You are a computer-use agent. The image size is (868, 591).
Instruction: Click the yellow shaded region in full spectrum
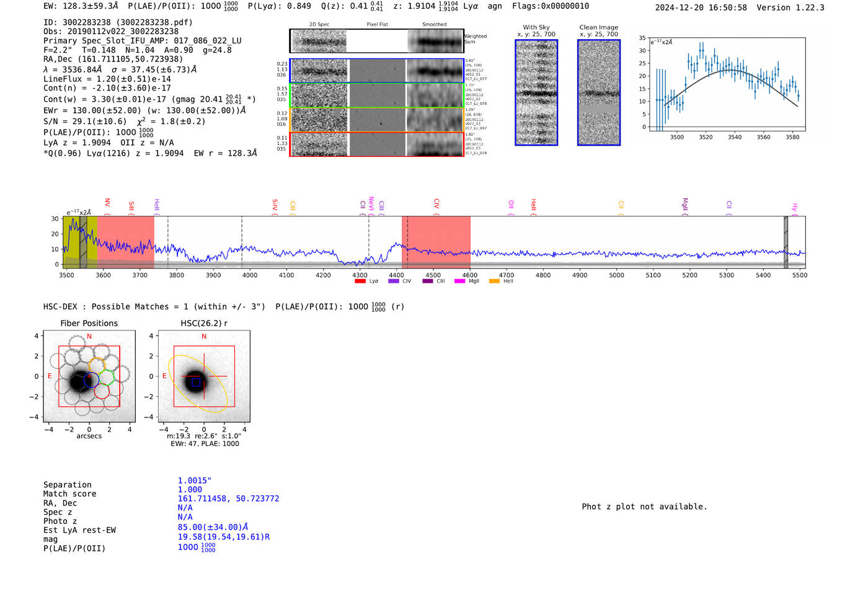[80, 242]
